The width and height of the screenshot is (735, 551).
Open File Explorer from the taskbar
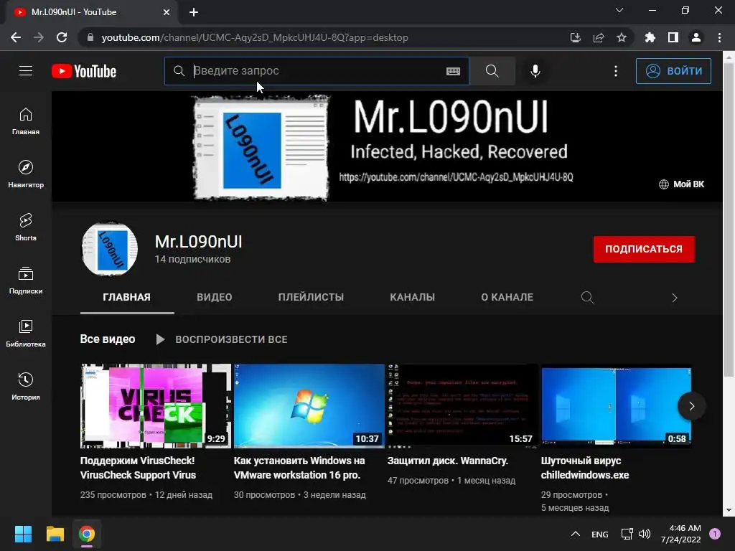pos(55,534)
